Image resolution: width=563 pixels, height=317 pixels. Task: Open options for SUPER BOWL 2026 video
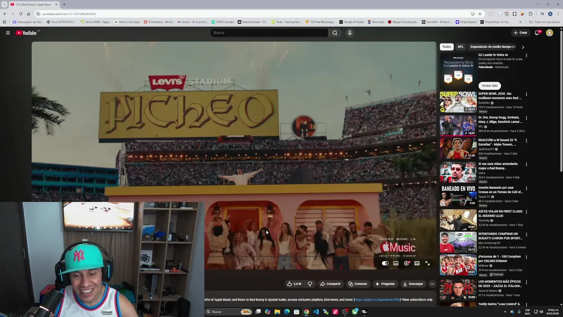(x=526, y=94)
